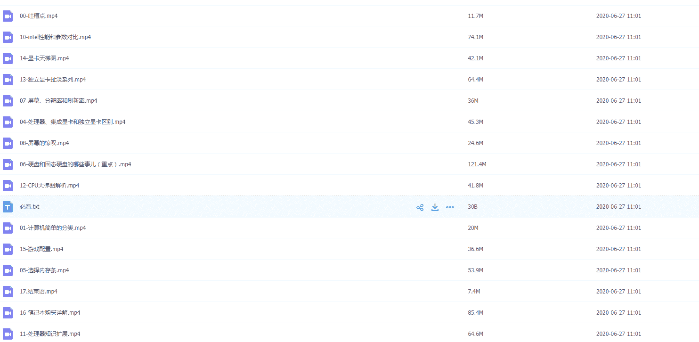Click the video icon beside 00-吐槽点.mp4

[x=8, y=16]
